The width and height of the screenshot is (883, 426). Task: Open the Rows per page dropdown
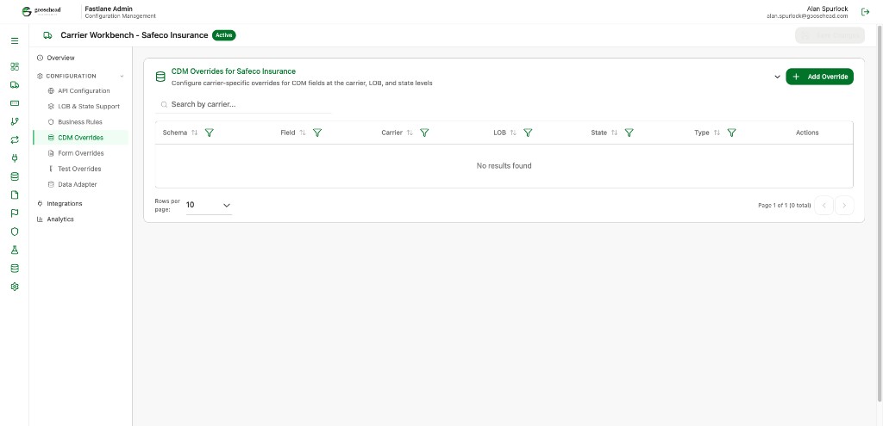click(209, 205)
